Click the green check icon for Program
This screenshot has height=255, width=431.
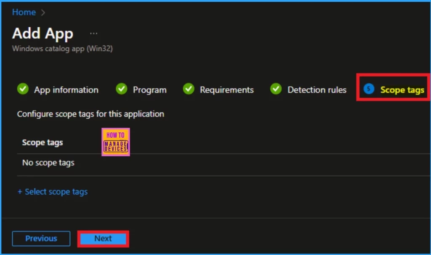tap(122, 89)
